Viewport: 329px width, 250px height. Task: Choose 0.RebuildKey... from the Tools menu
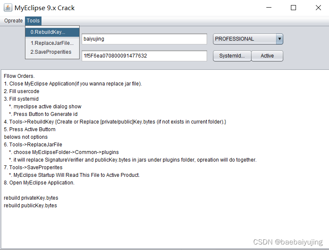[52, 32]
